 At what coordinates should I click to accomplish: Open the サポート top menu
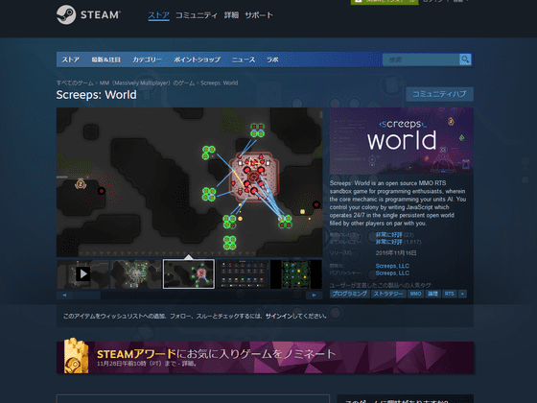coord(259,15)
